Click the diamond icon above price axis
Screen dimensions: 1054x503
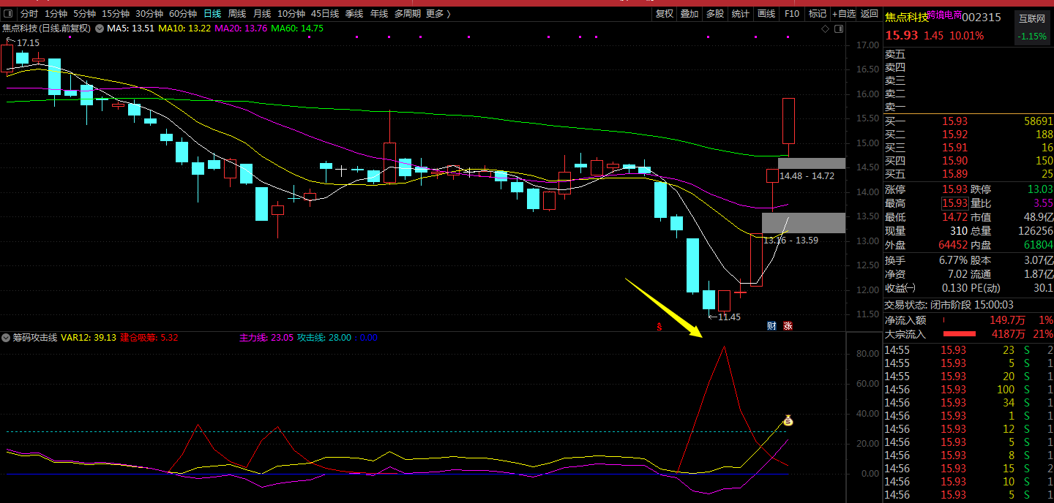point(825,29)
